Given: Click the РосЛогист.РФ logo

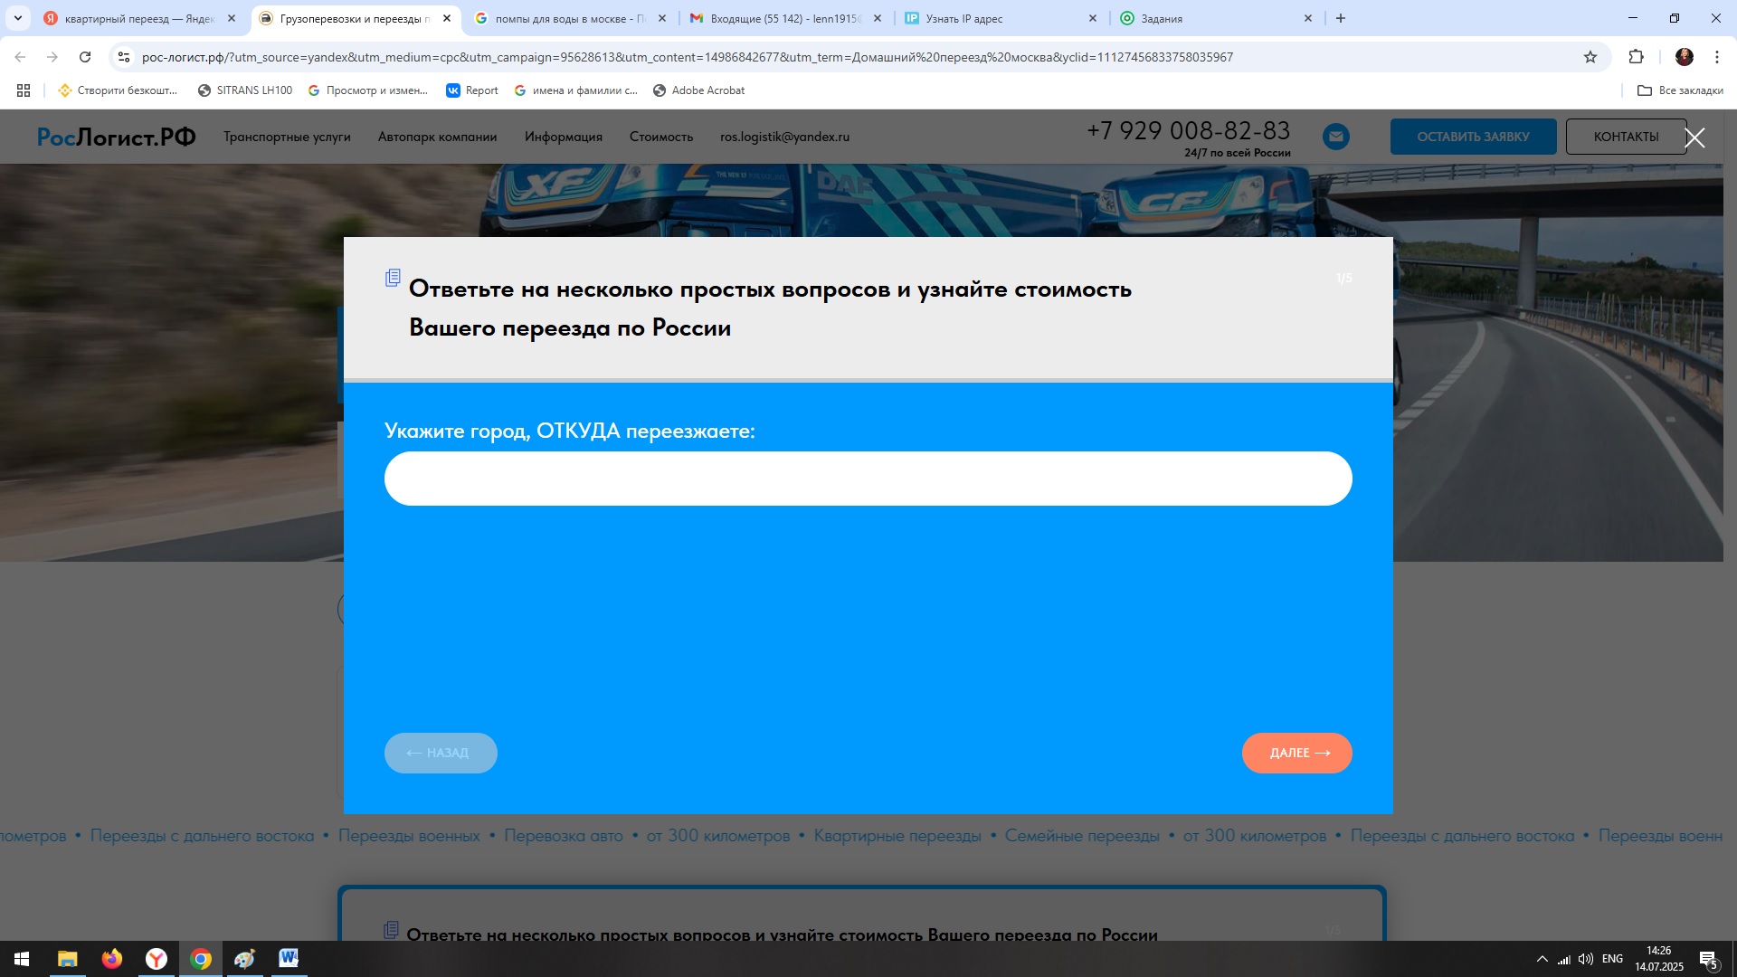Looking at the screenshot, I should pos(116,137).
